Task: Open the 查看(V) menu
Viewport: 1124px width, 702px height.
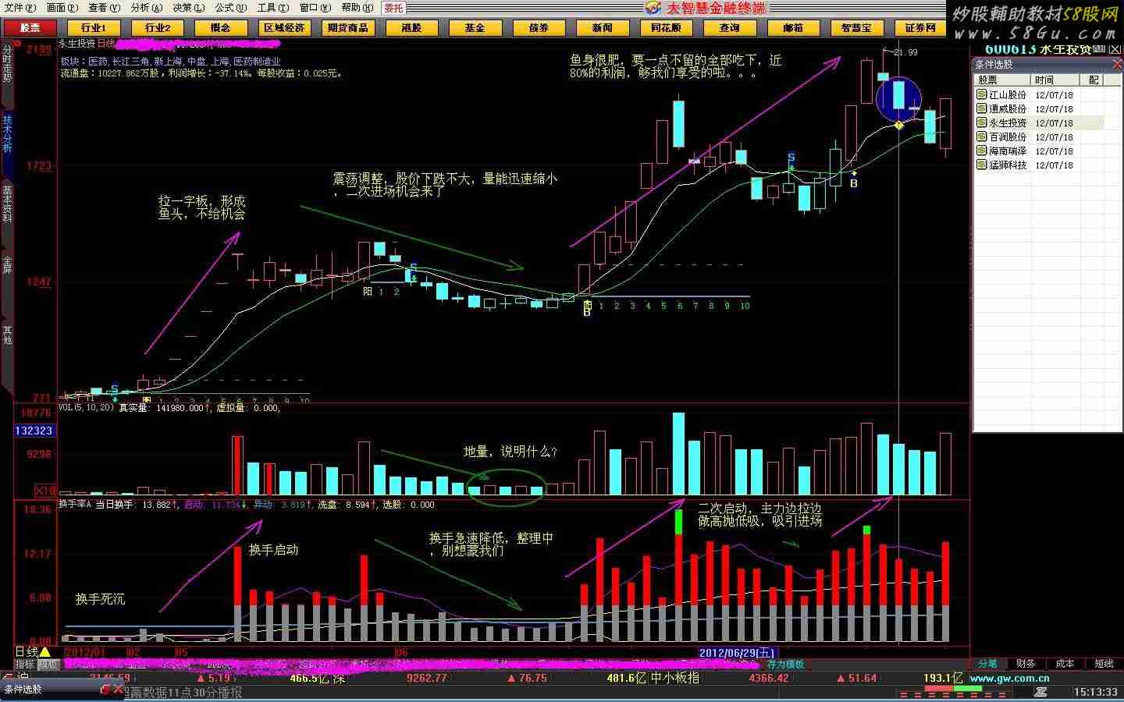Action: coord(105,8)
